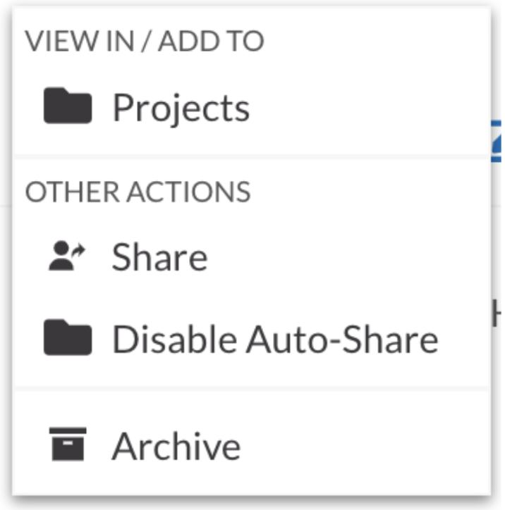Select the Projects menu entry
505x510 pixels.
251,107
